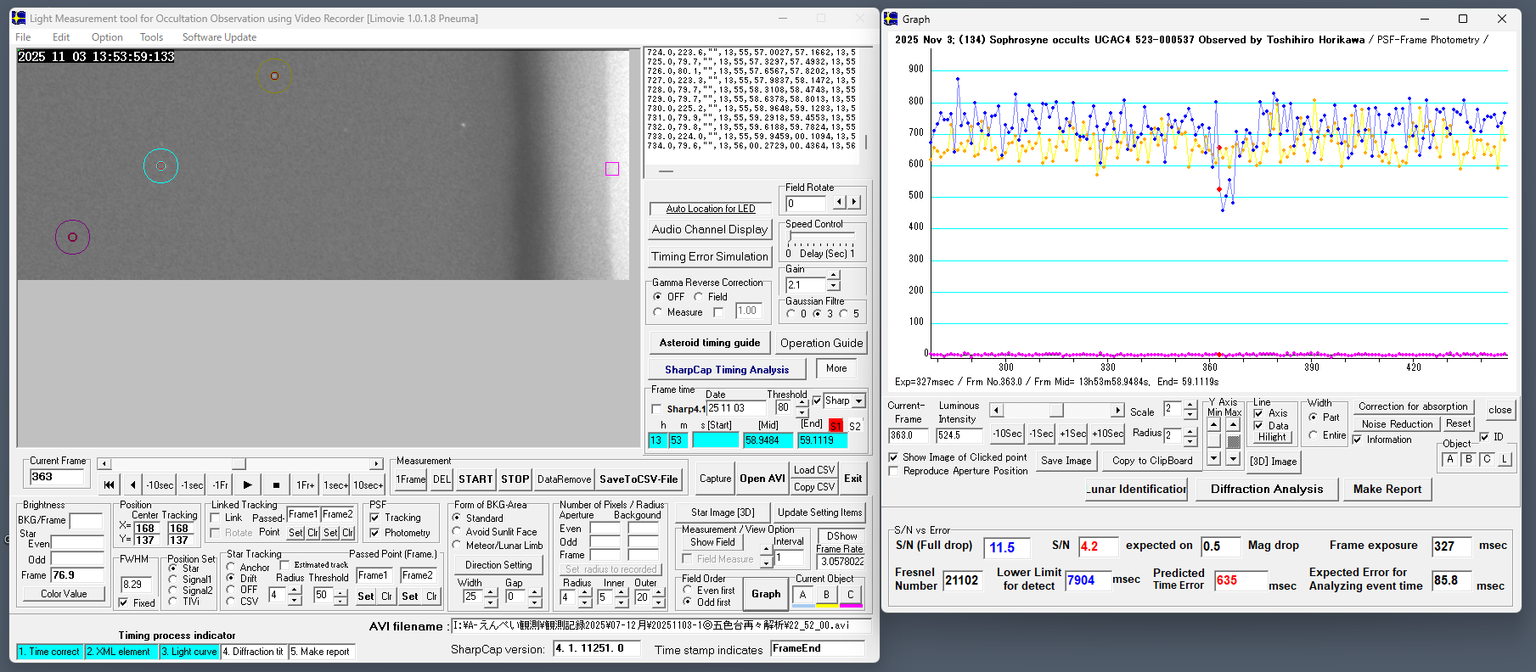Open the Software Update menu

tap(219, 37)
